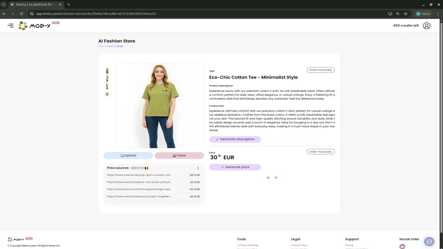Open AI Photo Shooting footer link
443x249 pixels.
247,245
